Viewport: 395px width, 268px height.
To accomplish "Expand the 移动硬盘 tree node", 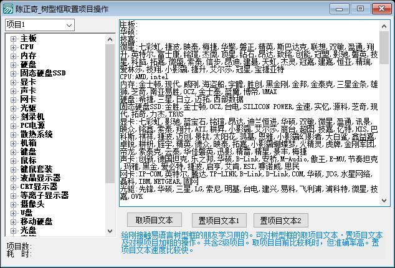I will (13, 222).
